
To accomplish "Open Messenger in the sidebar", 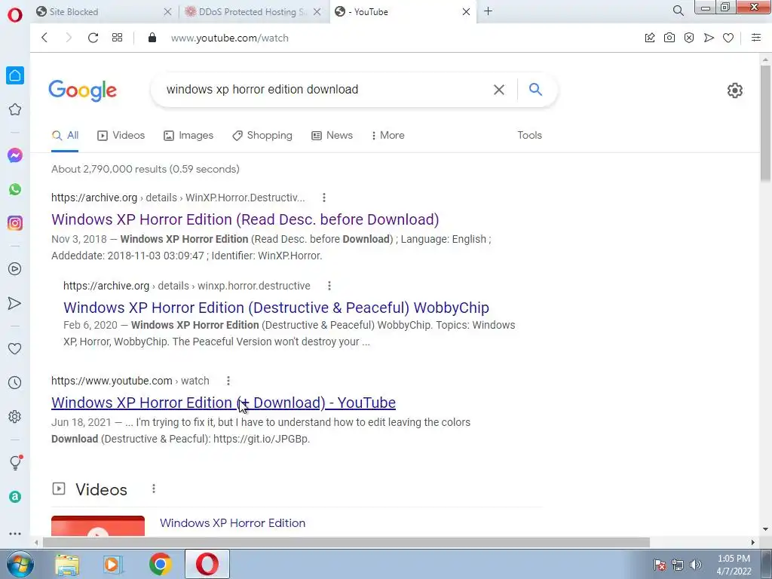I will pos(15,155).
